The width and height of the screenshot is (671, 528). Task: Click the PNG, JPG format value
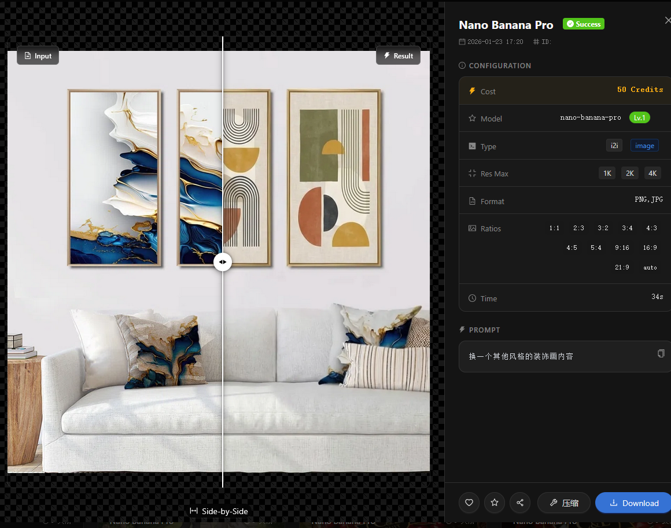(x=649, y=200)
